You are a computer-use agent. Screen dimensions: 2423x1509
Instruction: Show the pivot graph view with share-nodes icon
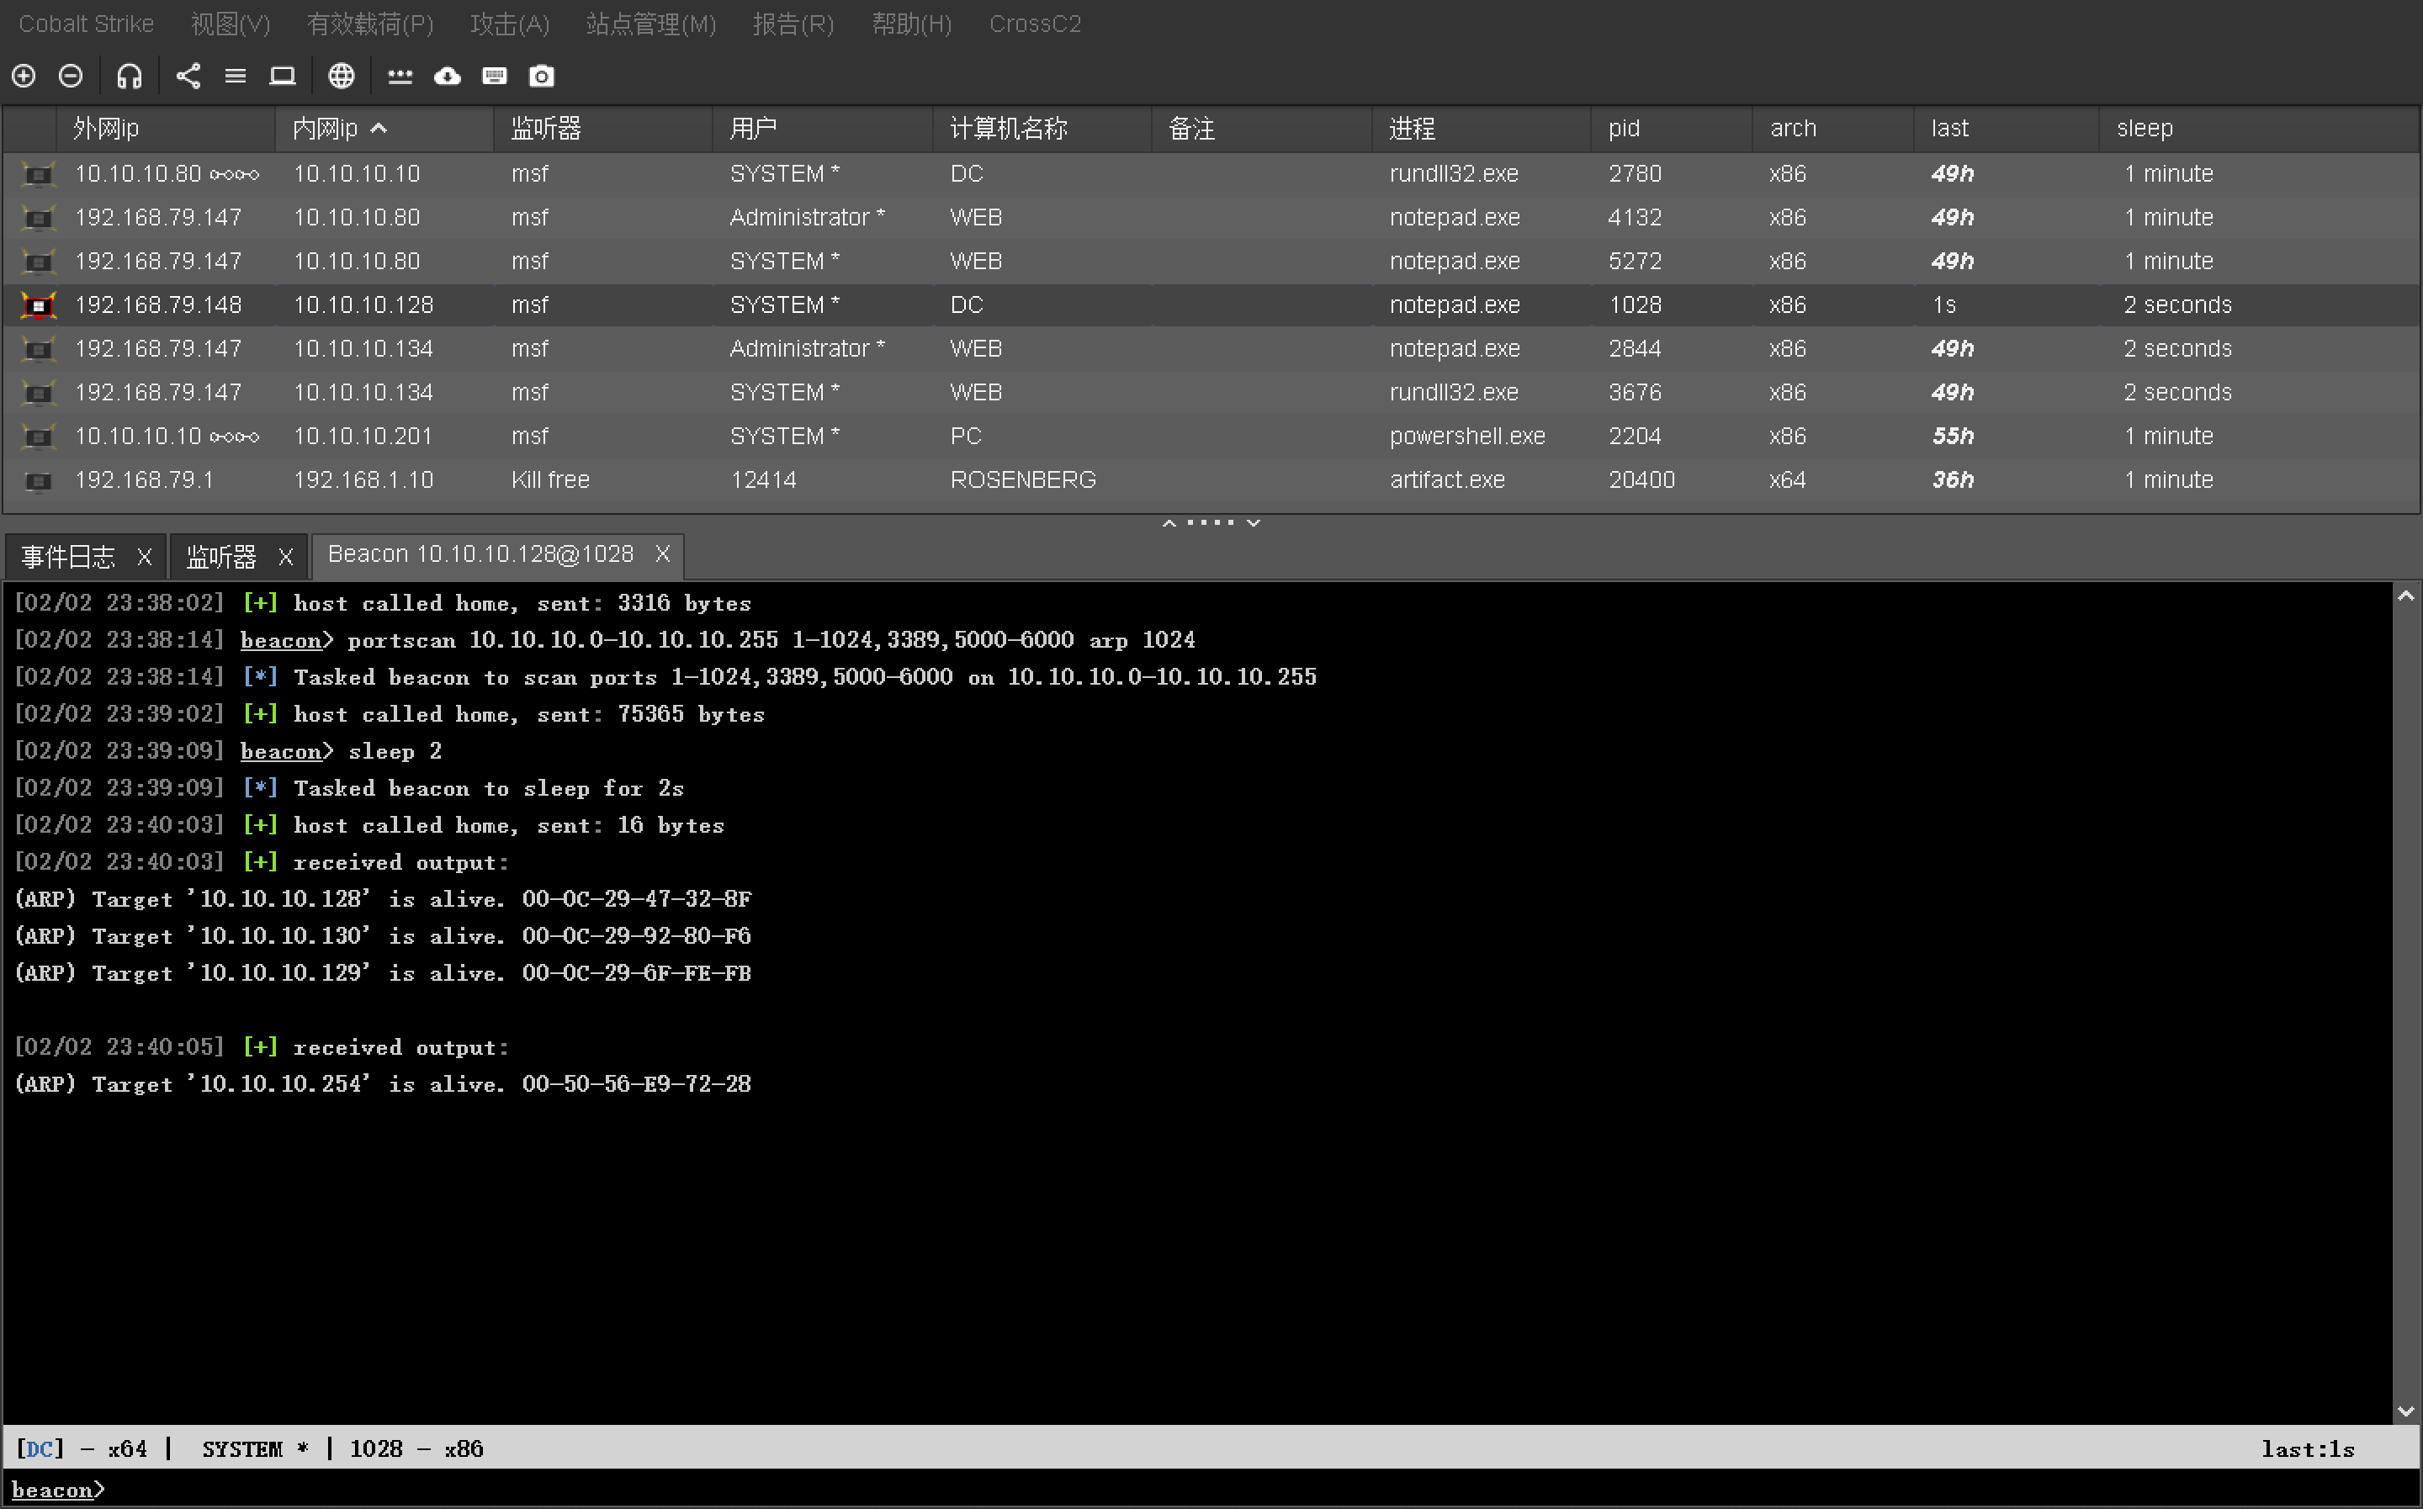(188, 76)
